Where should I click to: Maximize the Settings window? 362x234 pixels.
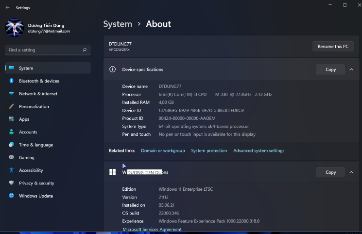345,5
